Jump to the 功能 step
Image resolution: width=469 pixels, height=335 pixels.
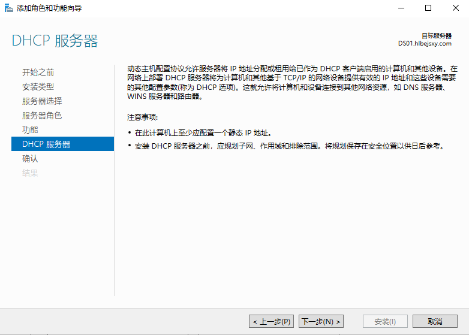[x=30, y=130]
